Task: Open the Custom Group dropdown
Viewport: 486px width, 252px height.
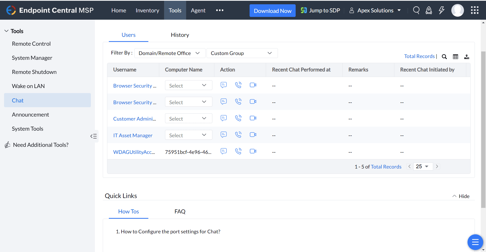Action: point(242,53)
